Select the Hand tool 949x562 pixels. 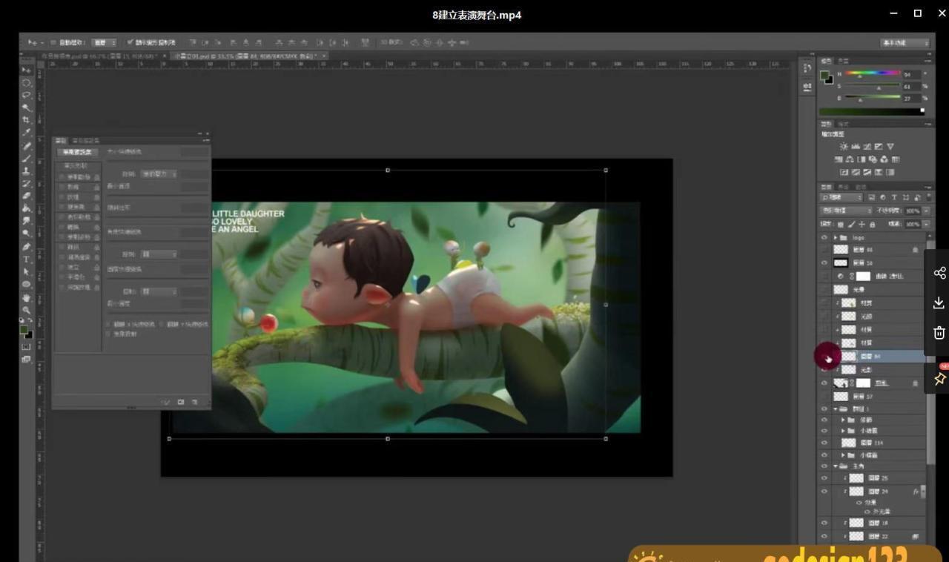pyautogui.click(x=26, y=298)
